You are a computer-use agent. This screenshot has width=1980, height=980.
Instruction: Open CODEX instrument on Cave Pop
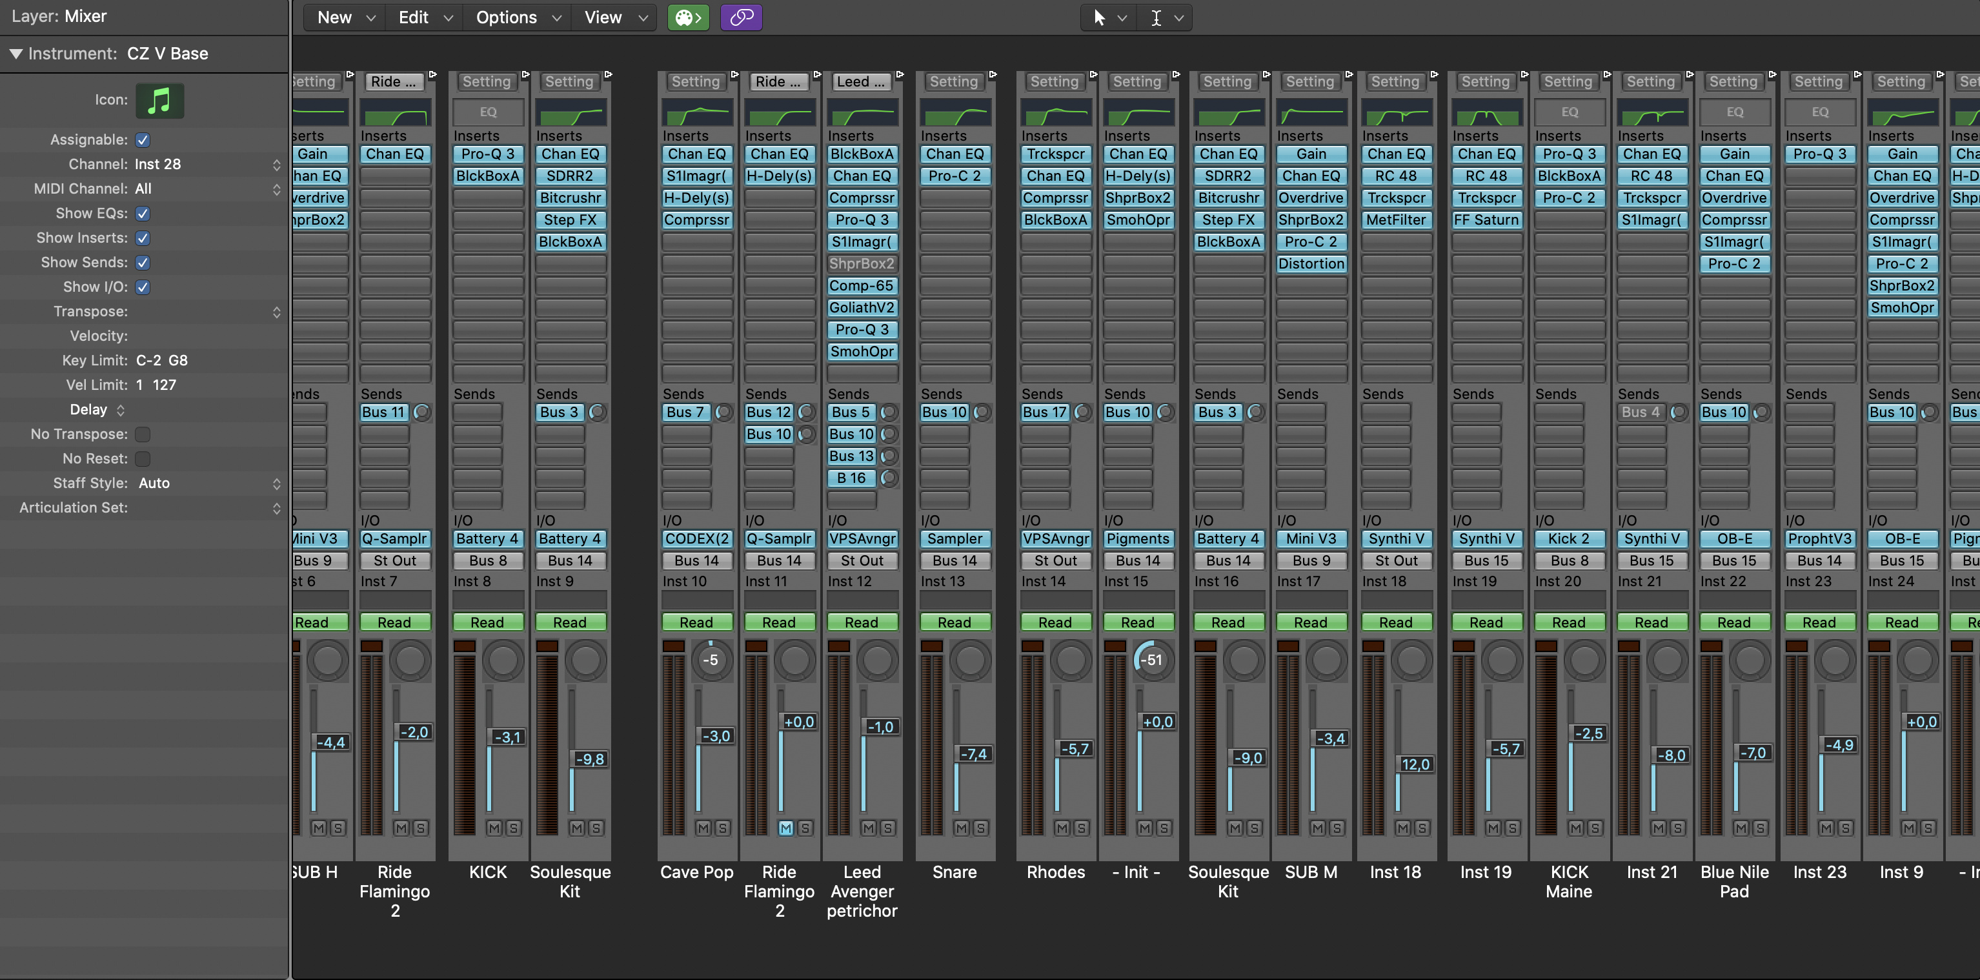(x=696, y=539)
